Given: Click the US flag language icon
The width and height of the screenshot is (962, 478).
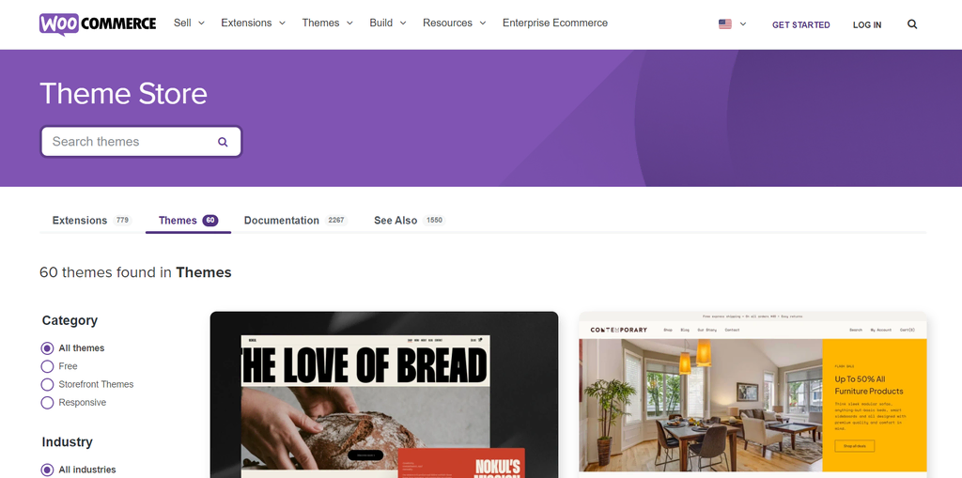Looking at the screenshot, I should coord(725,23).
